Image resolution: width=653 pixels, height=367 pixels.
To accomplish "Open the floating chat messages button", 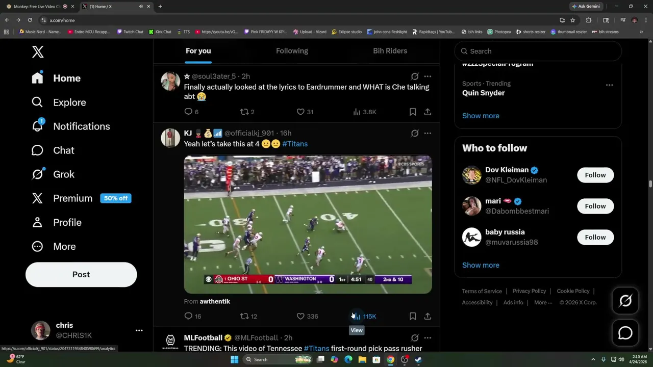I will click(625, 333).
